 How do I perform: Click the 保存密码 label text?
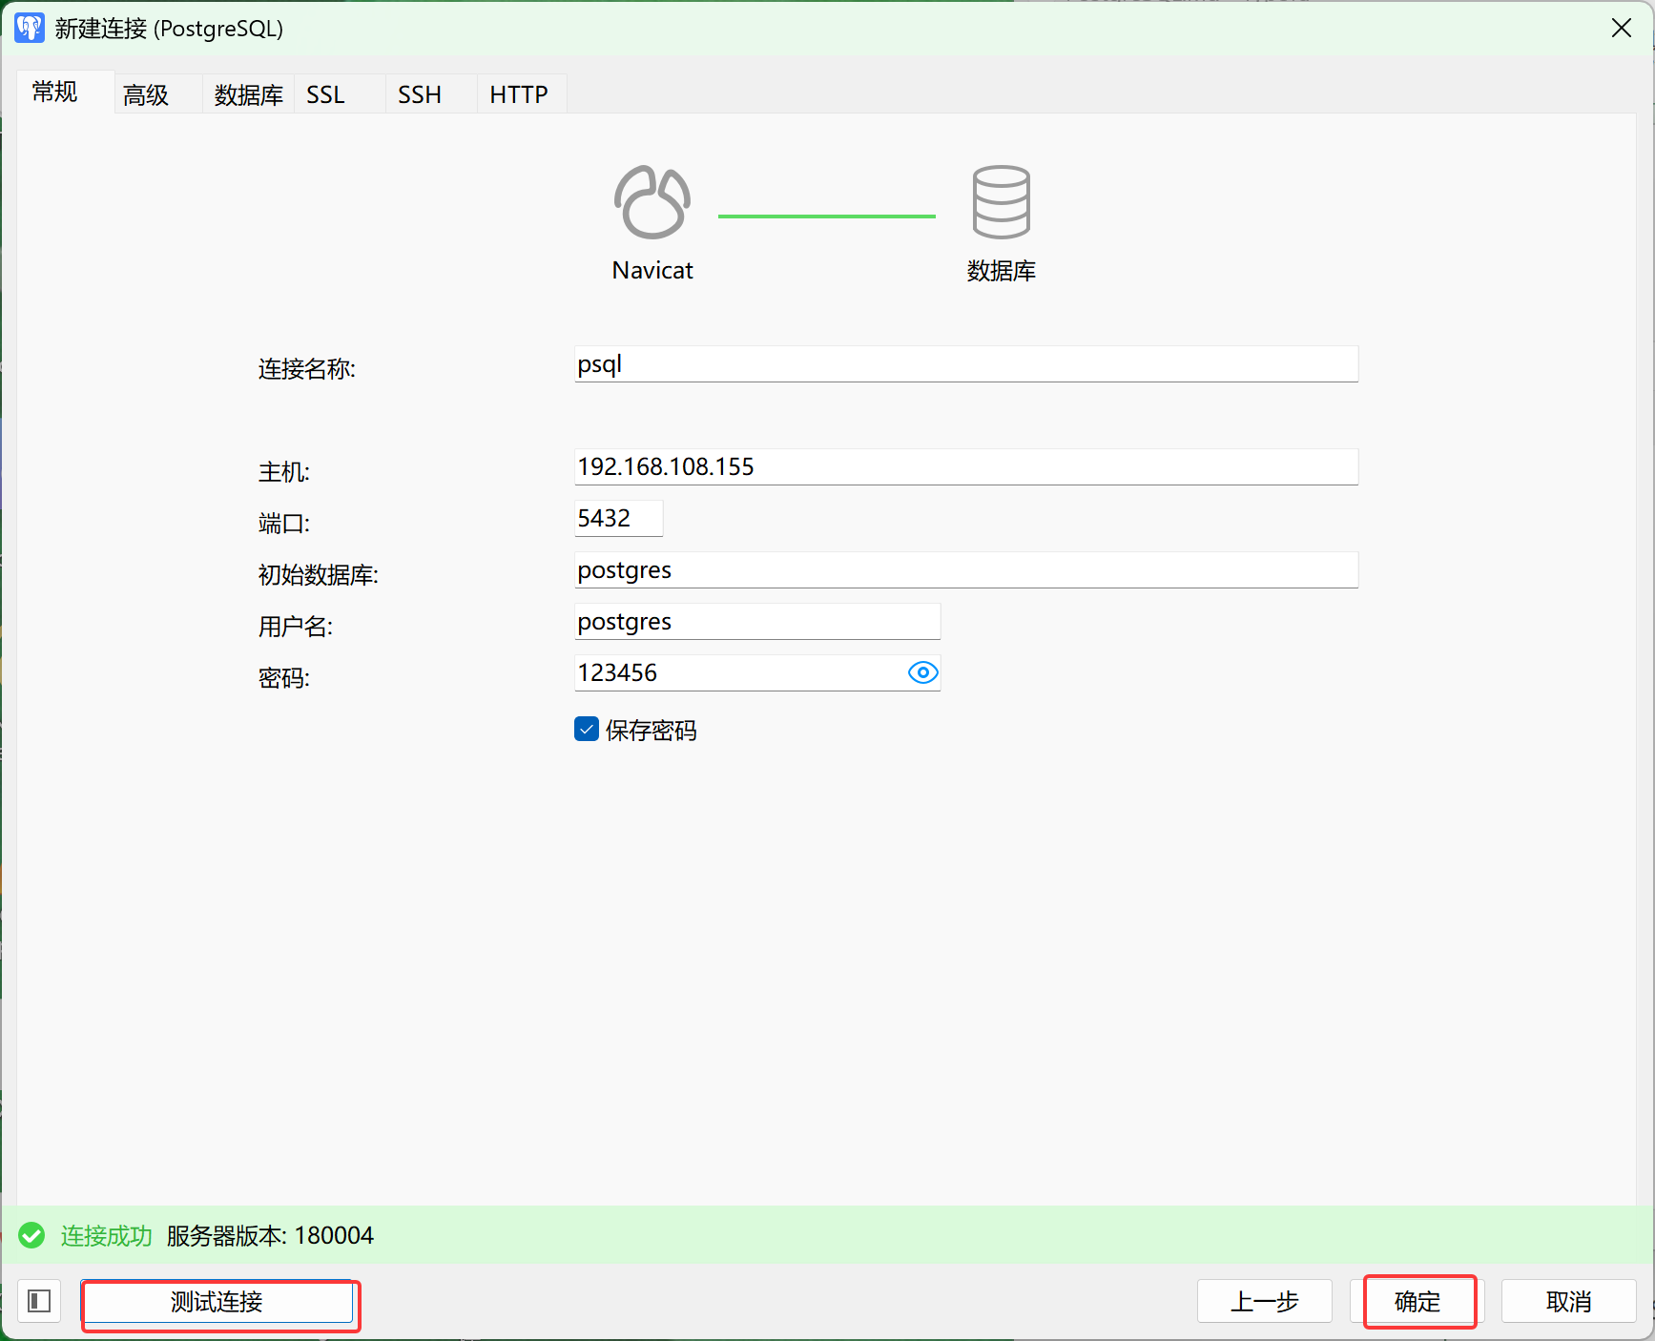[x=651, y=731]
